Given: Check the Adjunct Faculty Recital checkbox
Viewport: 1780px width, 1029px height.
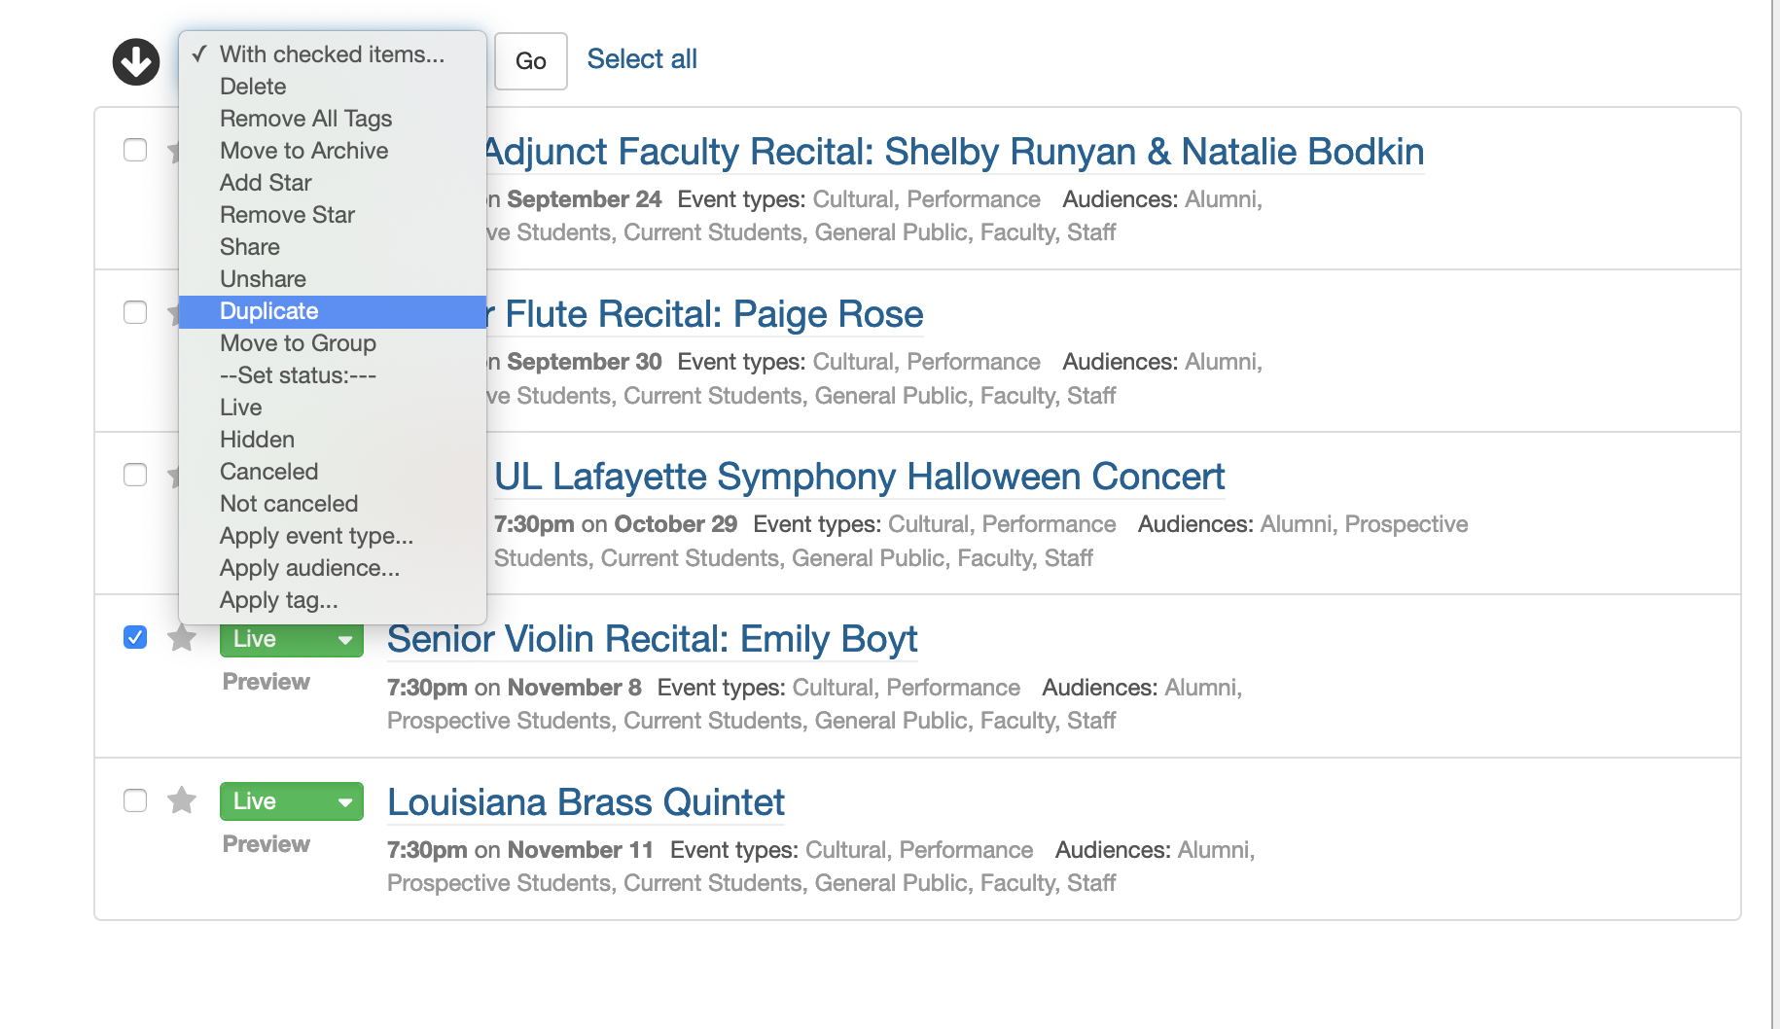Looking at the screenshot, I should (135, 150).
